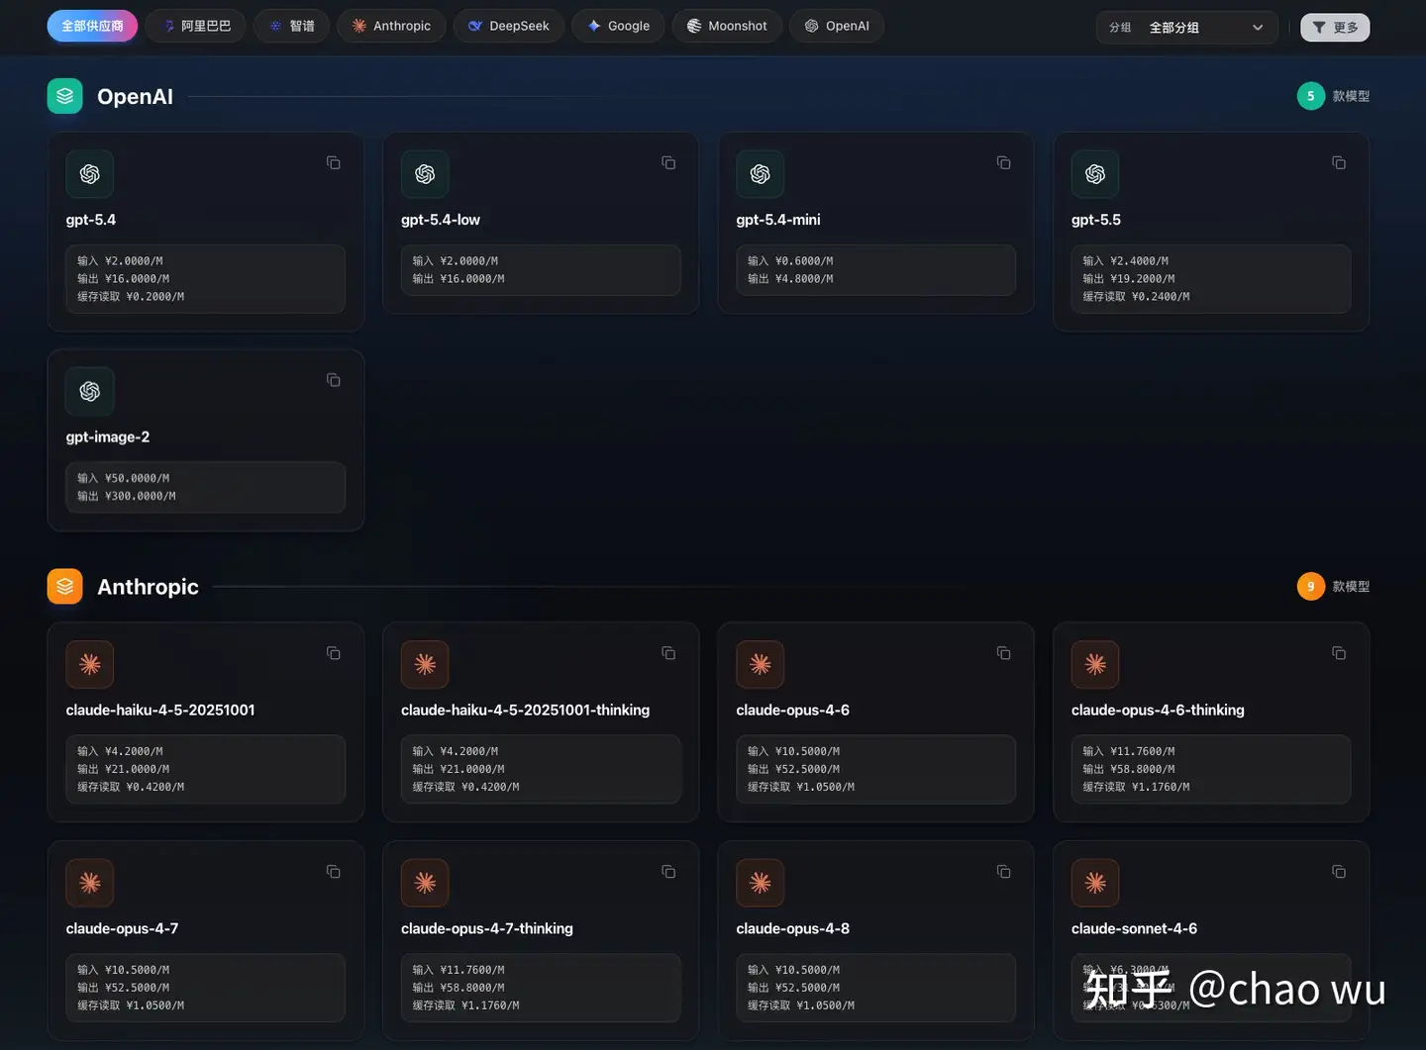Copy the claude-opus-4-6-thinking model name

[1339, 653]
